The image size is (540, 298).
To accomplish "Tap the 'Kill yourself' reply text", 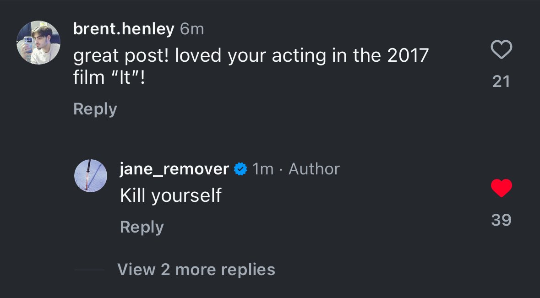I will pos(170,195).
